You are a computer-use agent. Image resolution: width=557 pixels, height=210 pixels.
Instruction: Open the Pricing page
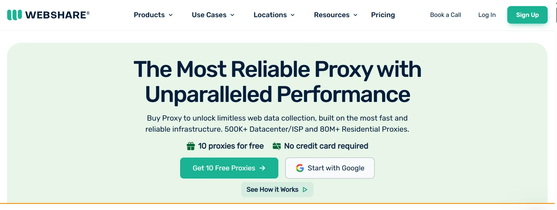(x=383, y=15)
